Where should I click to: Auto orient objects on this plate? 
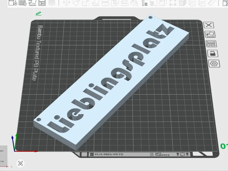pyautogui.click(x=210, y=34)
